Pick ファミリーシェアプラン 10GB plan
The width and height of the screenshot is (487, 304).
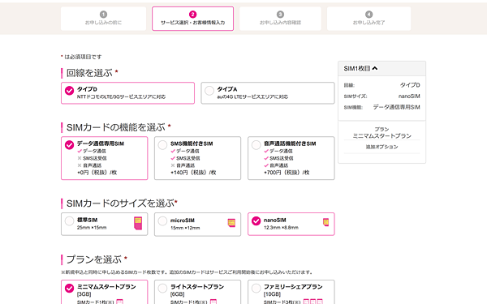click(x=291, y=292)
